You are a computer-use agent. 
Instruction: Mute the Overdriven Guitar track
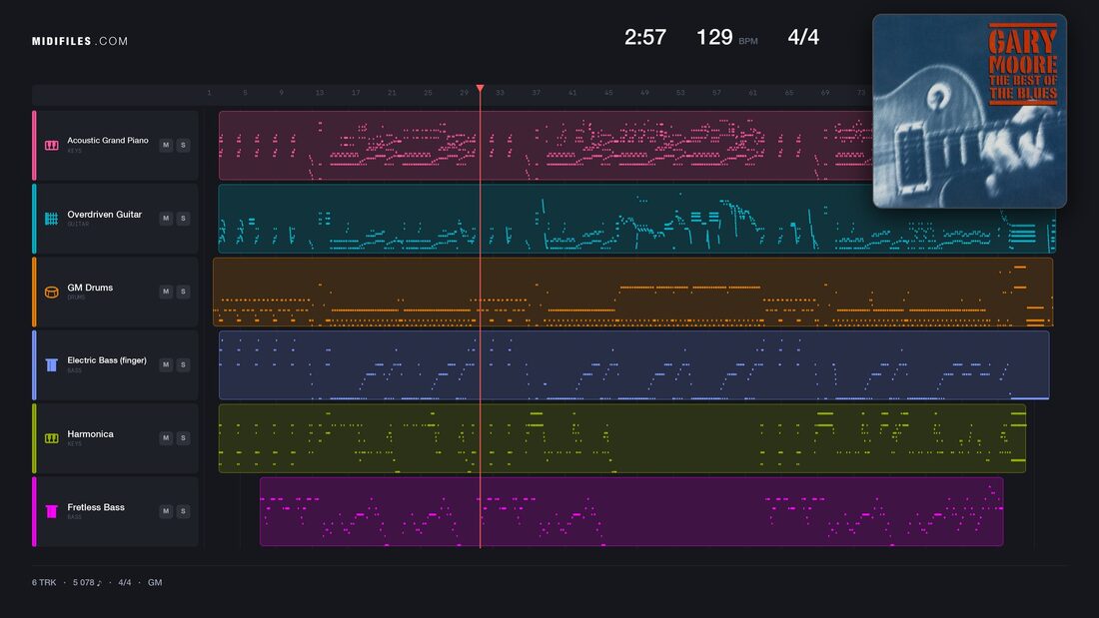166,219
